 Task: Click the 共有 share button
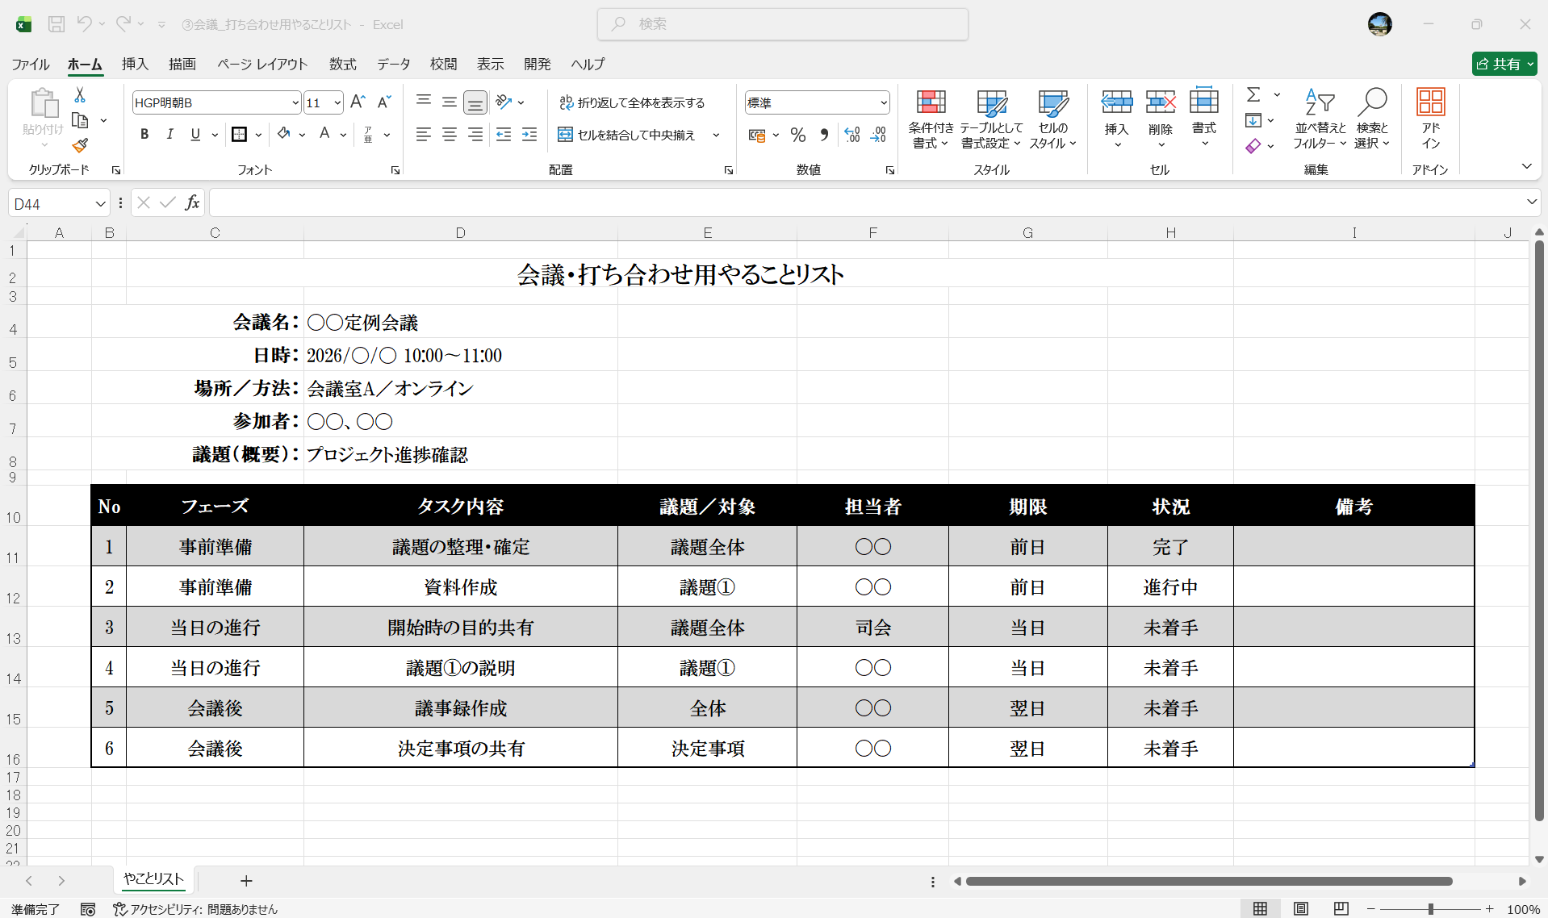tap(1503, 64)
